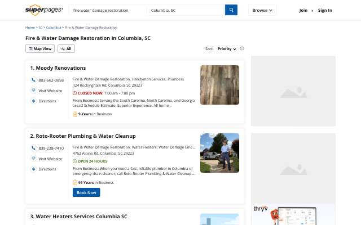
Task: Click the Join link
Action: pos(303,10)
